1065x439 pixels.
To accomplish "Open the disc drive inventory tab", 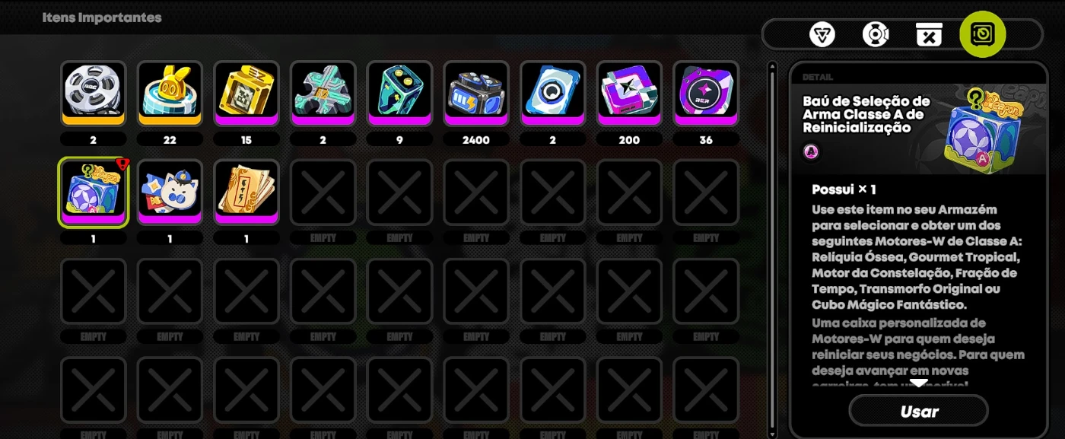I will point(876,34).
